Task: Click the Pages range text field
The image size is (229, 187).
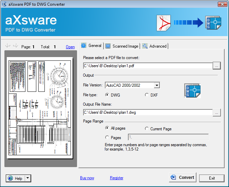Action: [x=168, y=137]
